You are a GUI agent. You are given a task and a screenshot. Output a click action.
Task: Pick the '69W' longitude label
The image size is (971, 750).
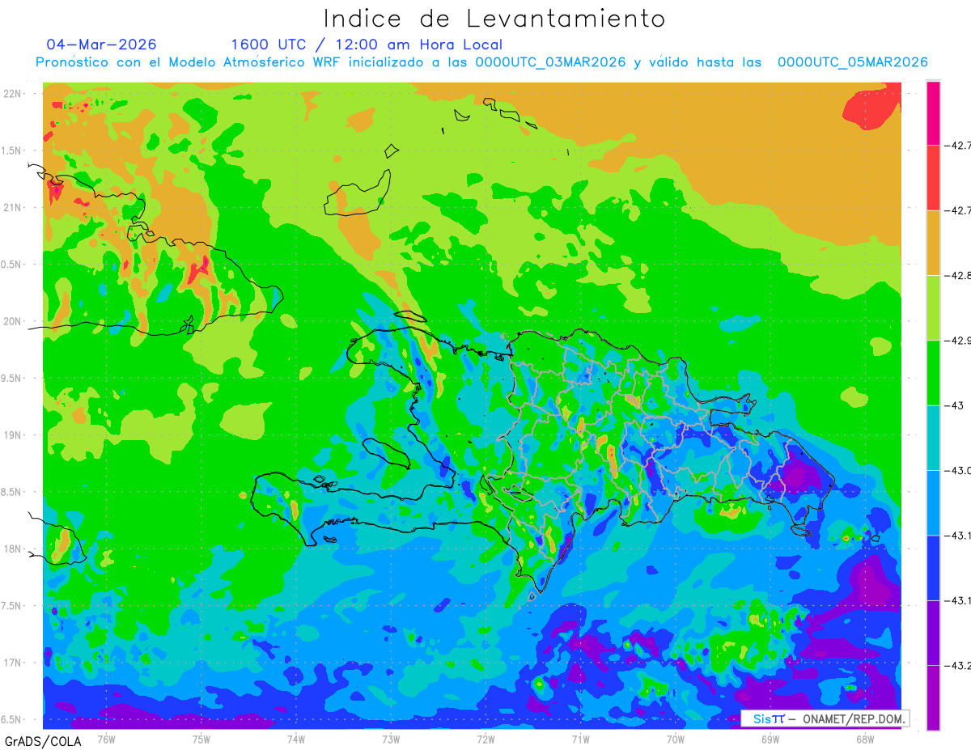770,739
